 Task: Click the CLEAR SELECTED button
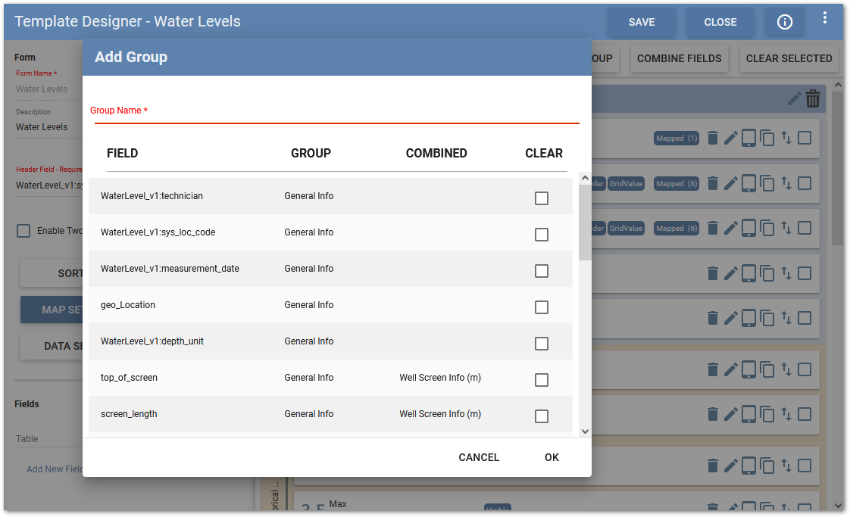tap(789, 58)
